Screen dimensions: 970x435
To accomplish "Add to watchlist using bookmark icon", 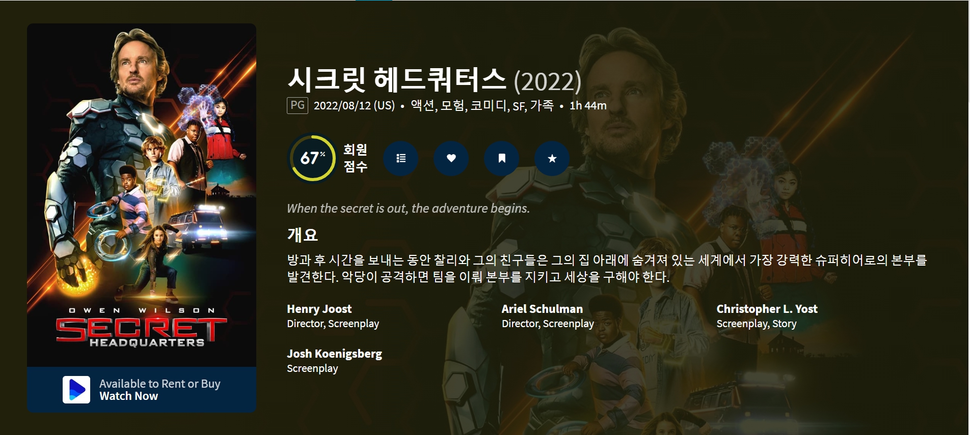I will coord(502,158).
